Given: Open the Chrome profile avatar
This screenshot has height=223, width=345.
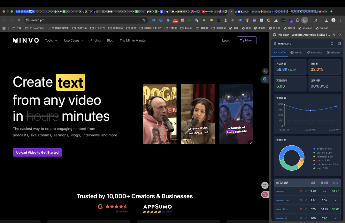Looking at the screenshot, I should pos(333,20).
